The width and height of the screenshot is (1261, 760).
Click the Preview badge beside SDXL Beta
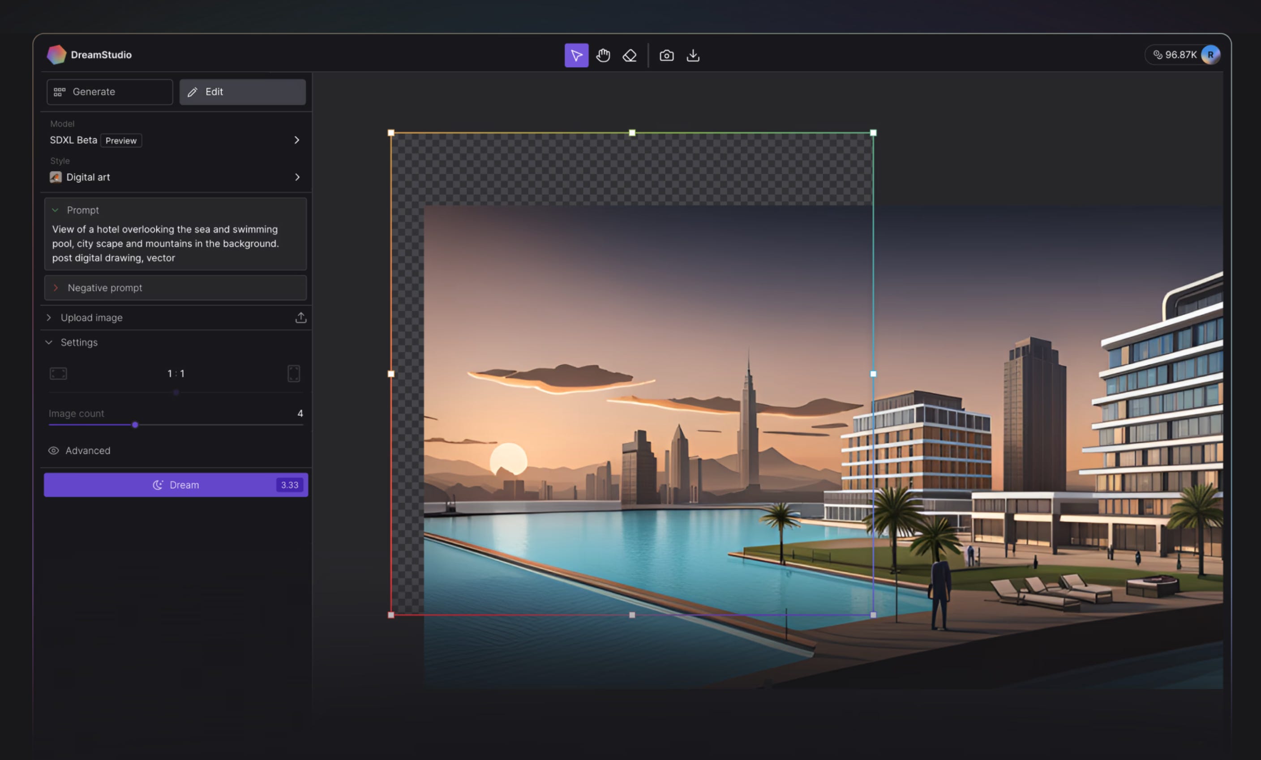click(x=121, y=141)
